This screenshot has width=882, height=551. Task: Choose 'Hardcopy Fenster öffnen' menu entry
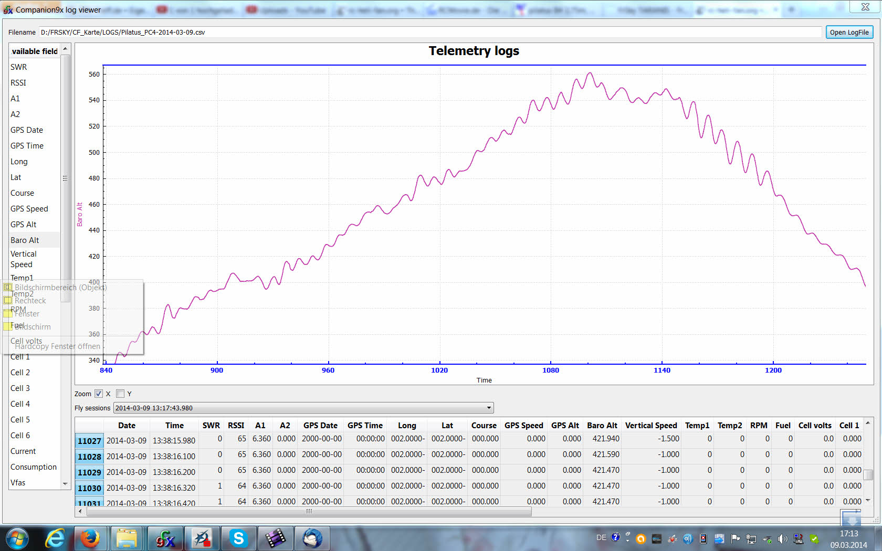[x=57, y=346]
